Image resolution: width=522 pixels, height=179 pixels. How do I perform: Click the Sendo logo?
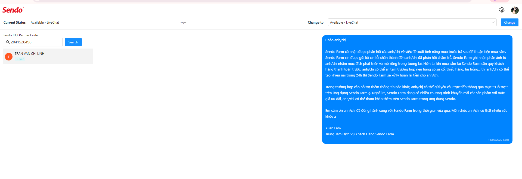[x=13, y=10]
